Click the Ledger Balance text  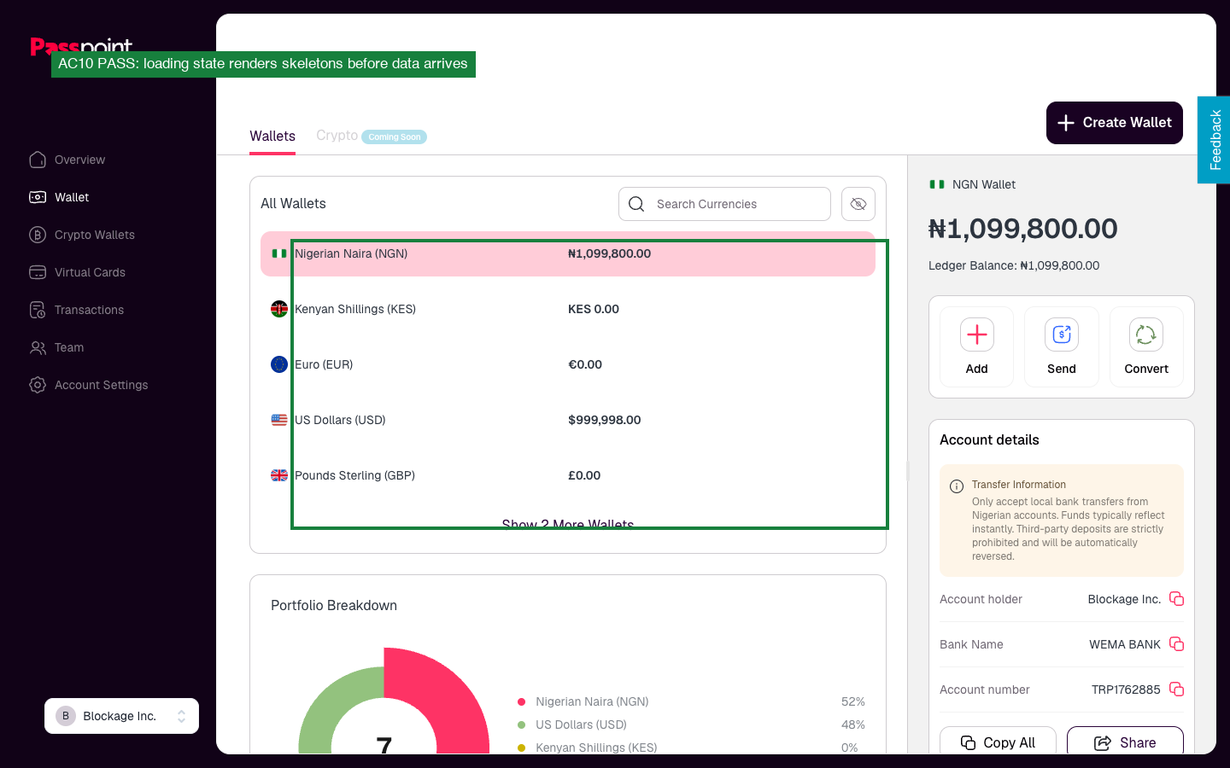point(1014,265)
